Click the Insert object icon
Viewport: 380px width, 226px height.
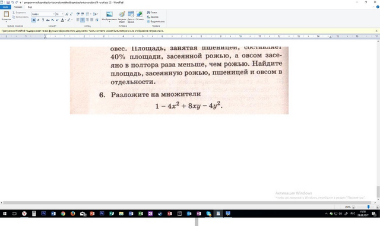[140, 15]
